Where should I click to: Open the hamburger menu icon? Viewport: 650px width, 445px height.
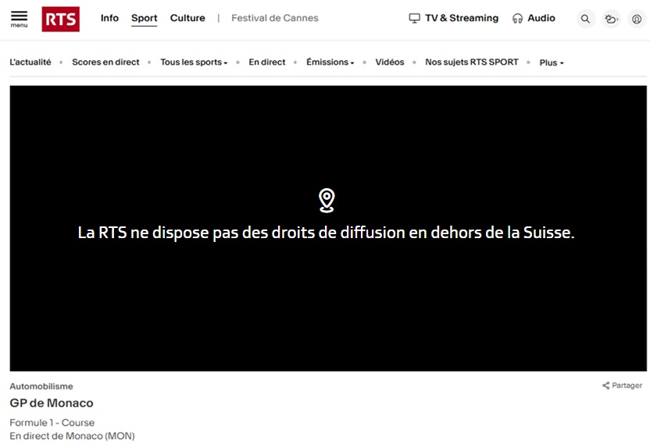(x=19, y=19)
